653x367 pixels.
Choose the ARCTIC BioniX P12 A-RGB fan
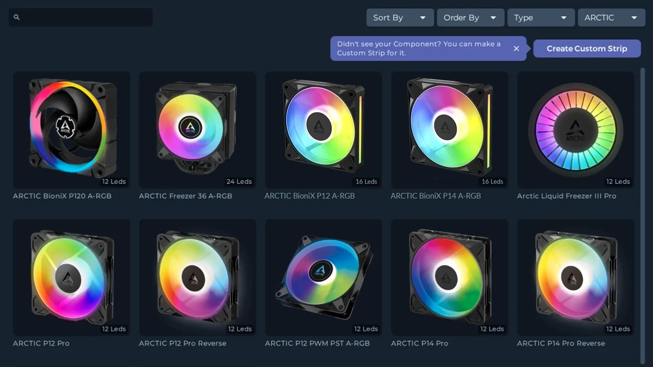[324, 130]
